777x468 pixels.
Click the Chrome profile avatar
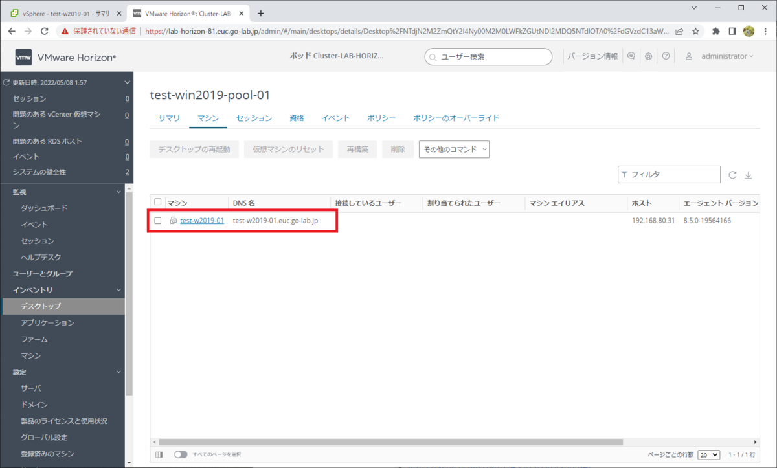pos(749,31)
